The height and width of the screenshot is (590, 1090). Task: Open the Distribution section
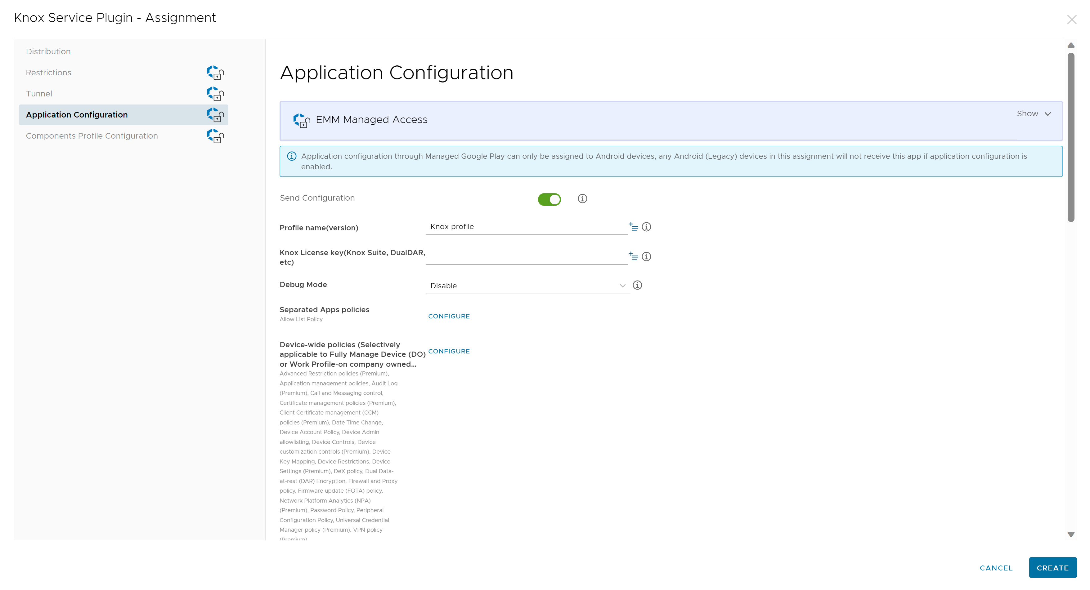tap(48, 51)
